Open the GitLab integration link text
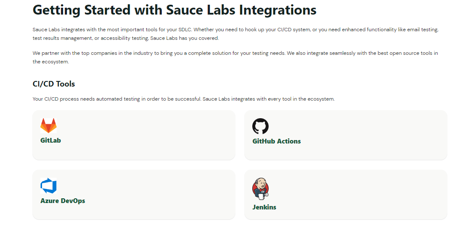Screen dimensions: 463x227 pyautogui.click(x=51, y=140)
